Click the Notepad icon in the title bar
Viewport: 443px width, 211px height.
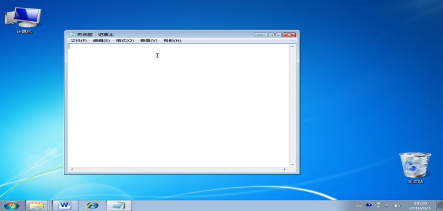click(x=72, y=34)
